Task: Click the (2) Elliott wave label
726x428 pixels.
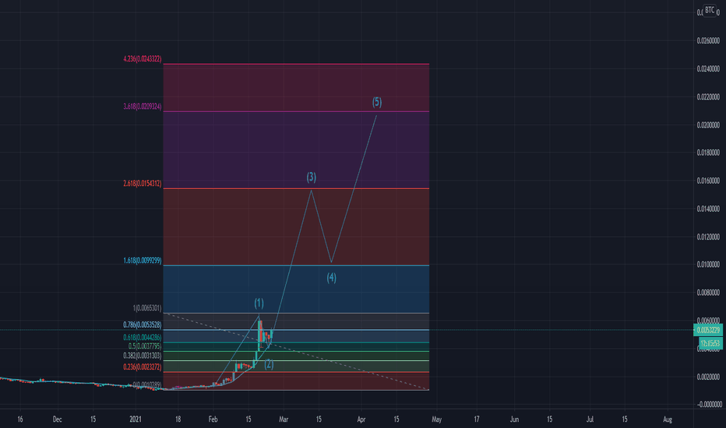Action: pos(269,364)
